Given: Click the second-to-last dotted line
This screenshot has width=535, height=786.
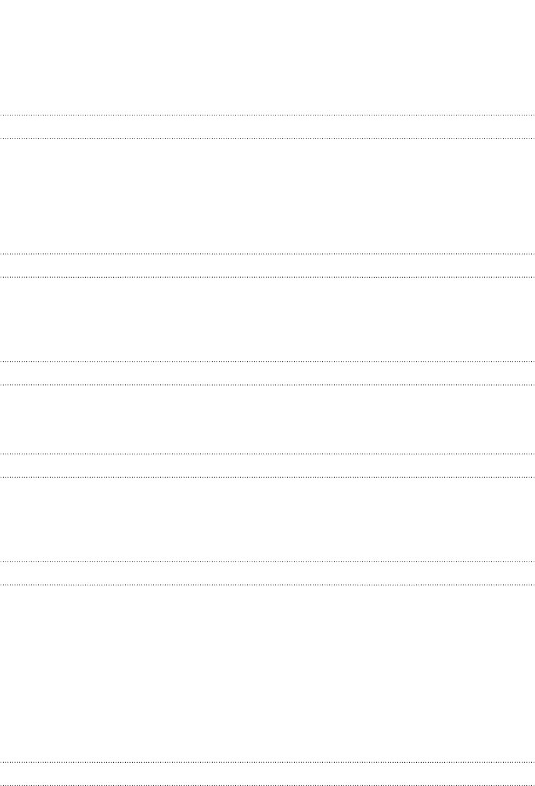Looking at the screenshot, I should (267, 763).
